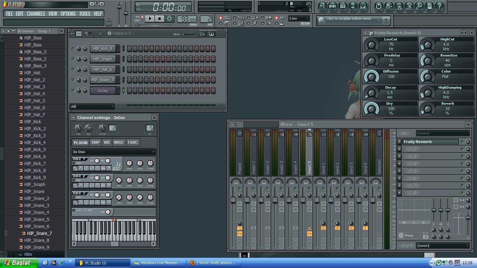Select HIP_Kick_4 in the browser
The height and width of the screenshot is (268, 477).
(35, 142)
